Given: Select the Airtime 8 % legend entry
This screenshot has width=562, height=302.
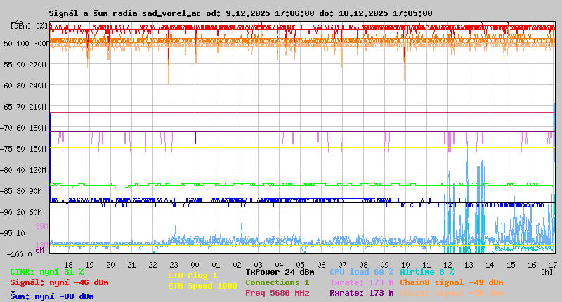Looking at the screenshot, I should pos(426,272).
